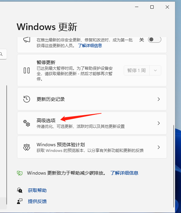Close the Settings window
181x213 pixels.
(167, 7)
